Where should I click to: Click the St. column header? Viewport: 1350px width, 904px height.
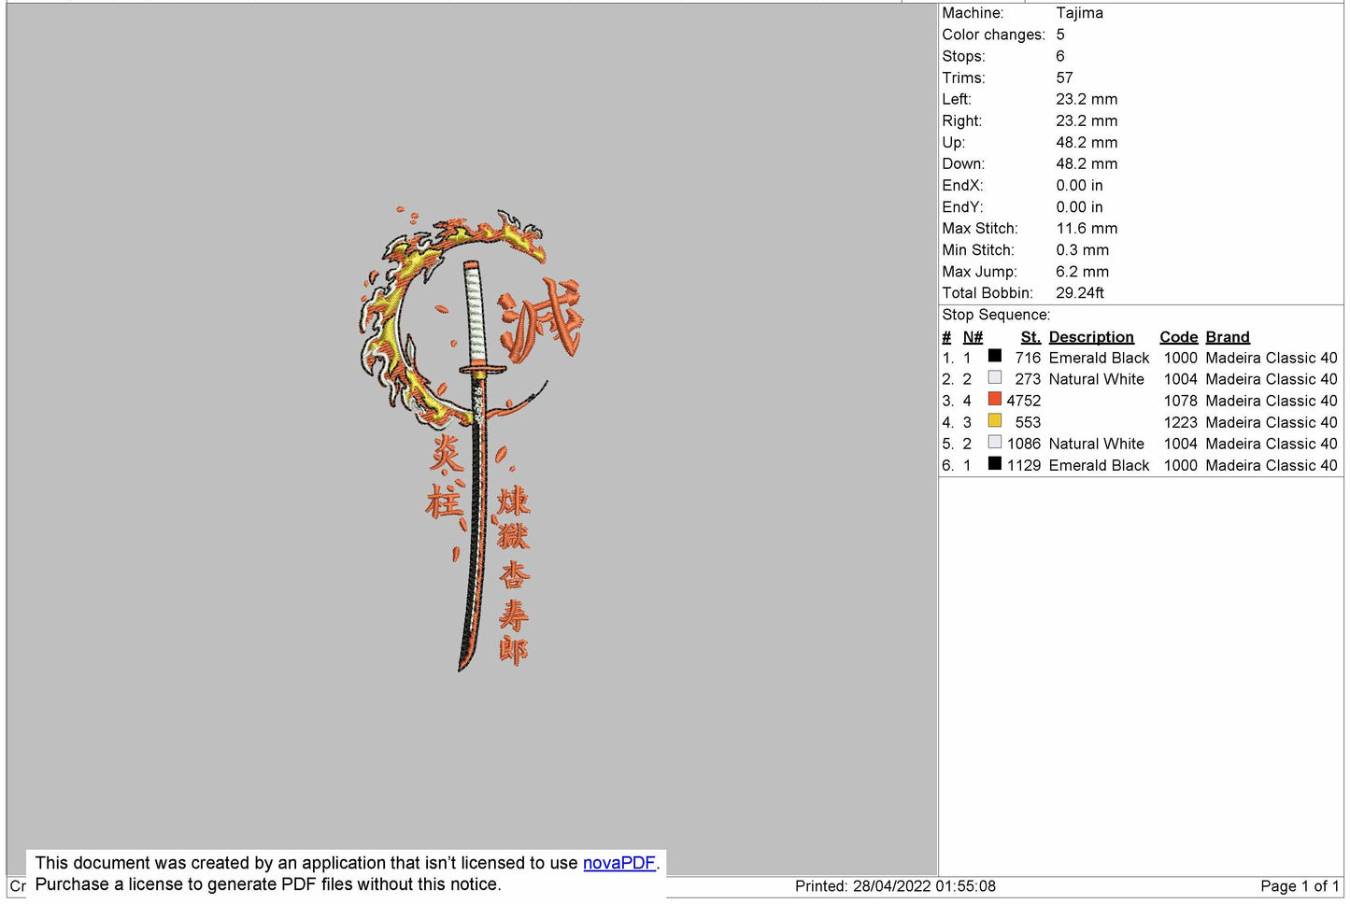coord(1030,337)
